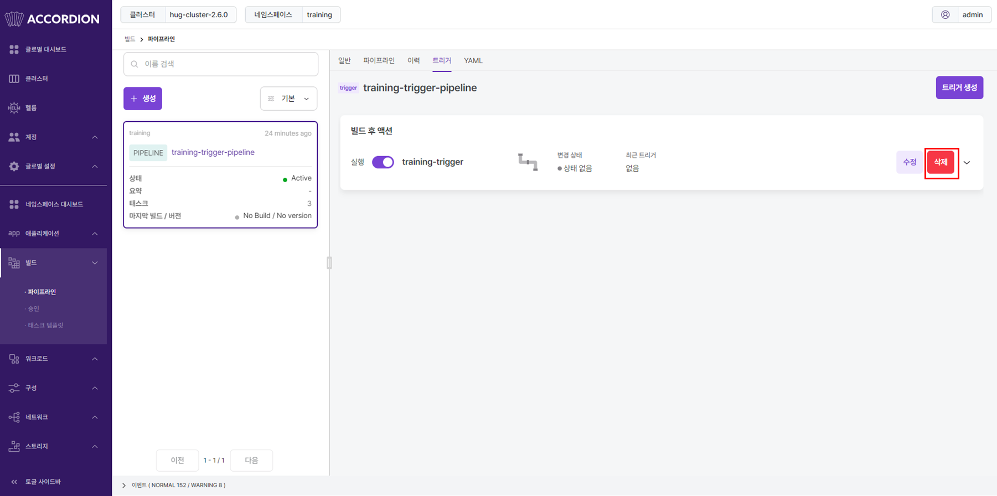
Task: Click the configuration (구성) sliders icon
Action: 14,388
